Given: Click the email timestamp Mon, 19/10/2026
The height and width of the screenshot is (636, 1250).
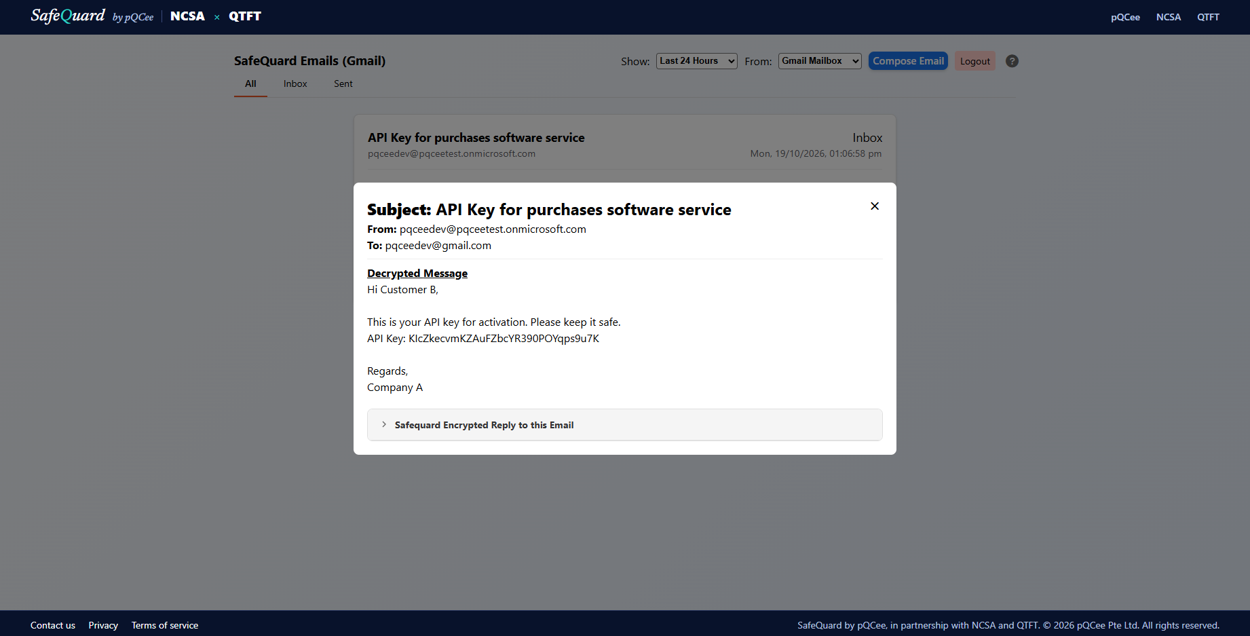Looking at the screenshot, I should (816, 154).
